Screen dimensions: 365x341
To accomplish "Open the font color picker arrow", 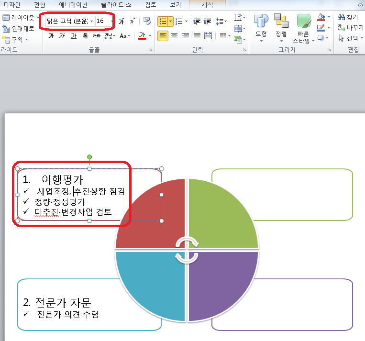I will (x=150, y=36).
